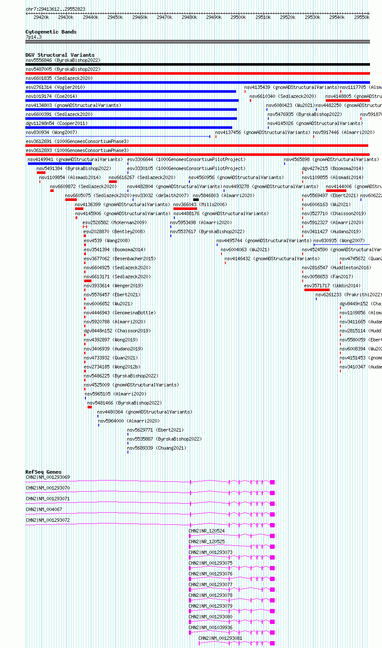Click nsv5964000 (Almarri2020) variant
The width and height of the screenshot is (382, 648).
click(x=129, y=421)
